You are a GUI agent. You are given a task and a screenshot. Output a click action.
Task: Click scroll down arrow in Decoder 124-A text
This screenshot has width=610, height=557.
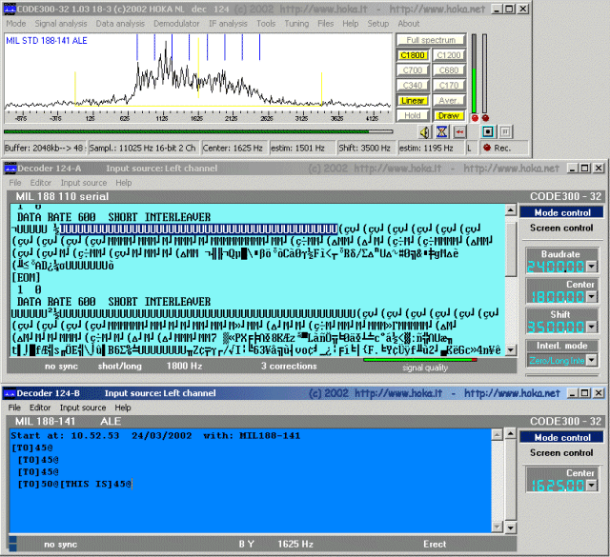(511, 350)
